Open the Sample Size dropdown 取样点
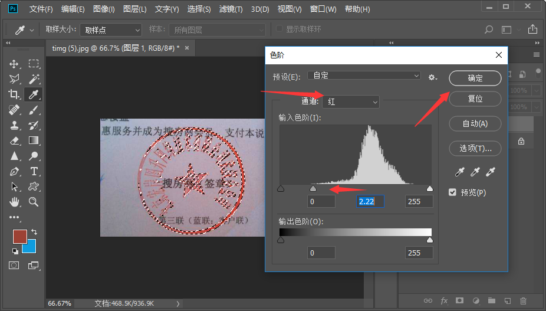 pos(111,30)
